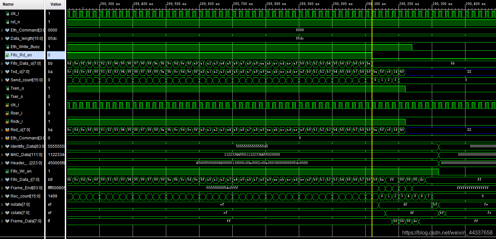Image resolution: width=496 pixels, height=239 pixels.
Task: Expand the cstate[7:0] bus
Action: [x=2, y=213]
